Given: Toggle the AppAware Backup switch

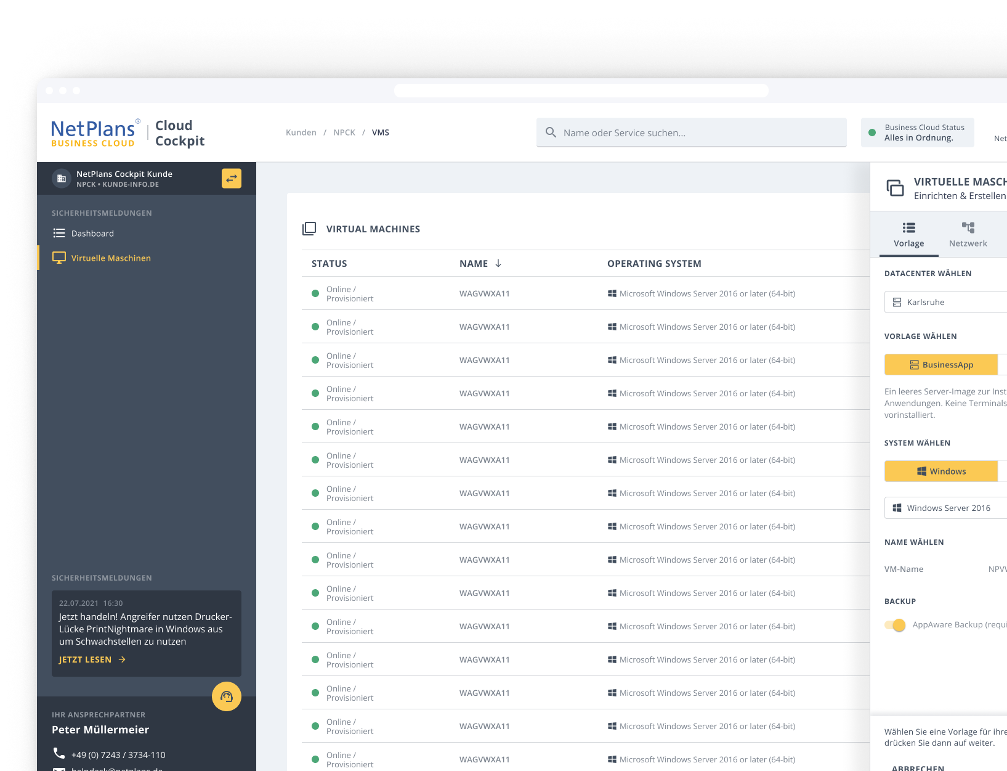Looking at the screenshot, I should (895, 625).
